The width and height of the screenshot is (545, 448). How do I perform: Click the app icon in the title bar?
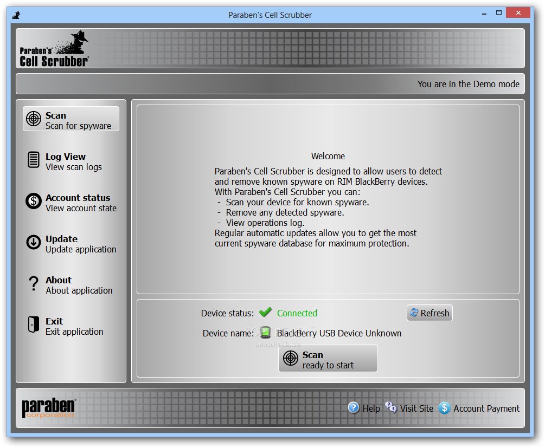[16, 15]
